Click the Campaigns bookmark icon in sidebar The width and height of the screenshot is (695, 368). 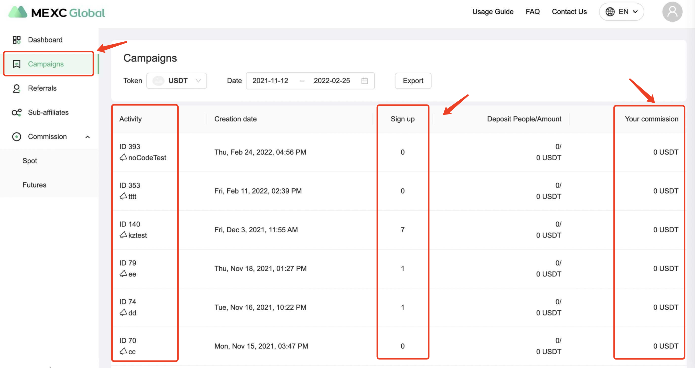pos(16,64)
